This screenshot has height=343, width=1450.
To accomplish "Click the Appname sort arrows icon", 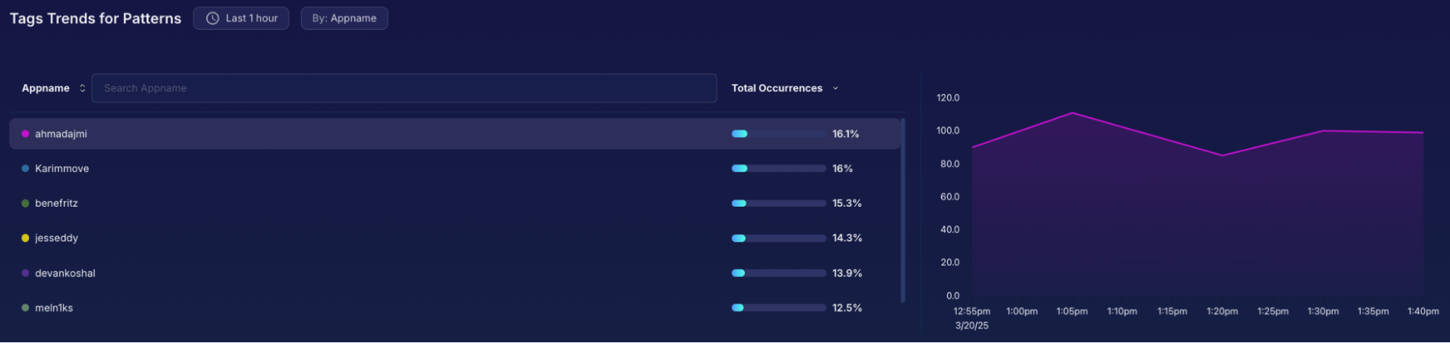I will click(x=83, y=88).
